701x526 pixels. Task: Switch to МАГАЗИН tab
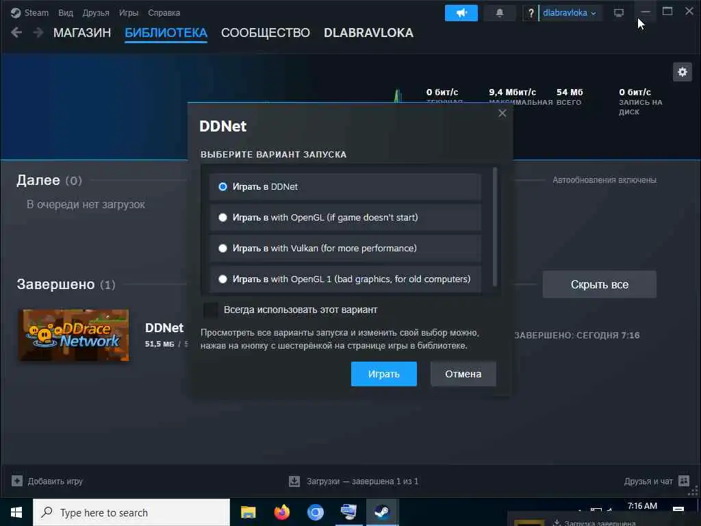(x=82, y=33)
